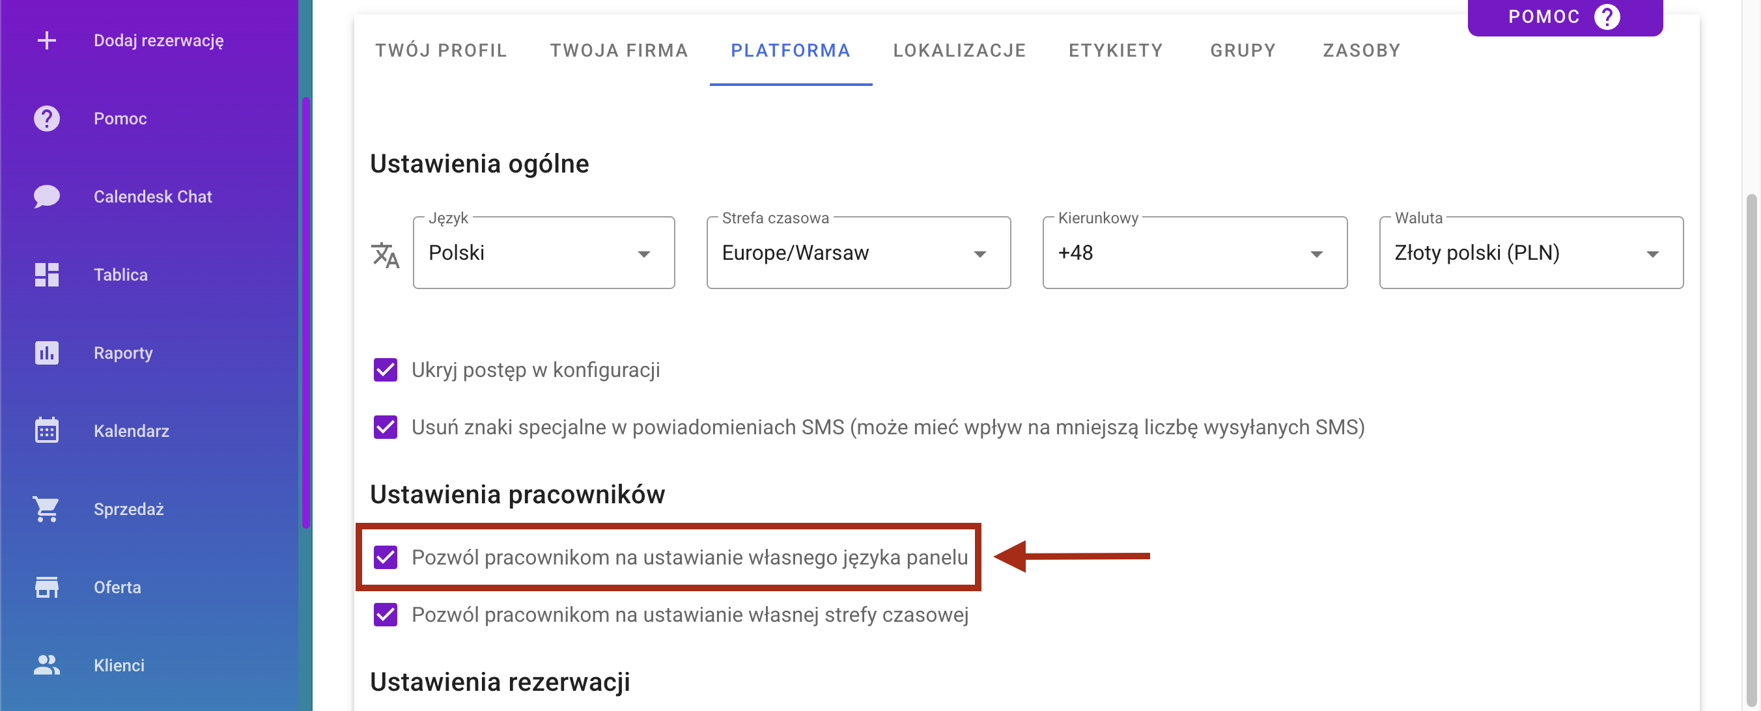Switch to the Twoja Firma tab
1761x711 pixels.
pyautogui.click(x=619, y=51)
